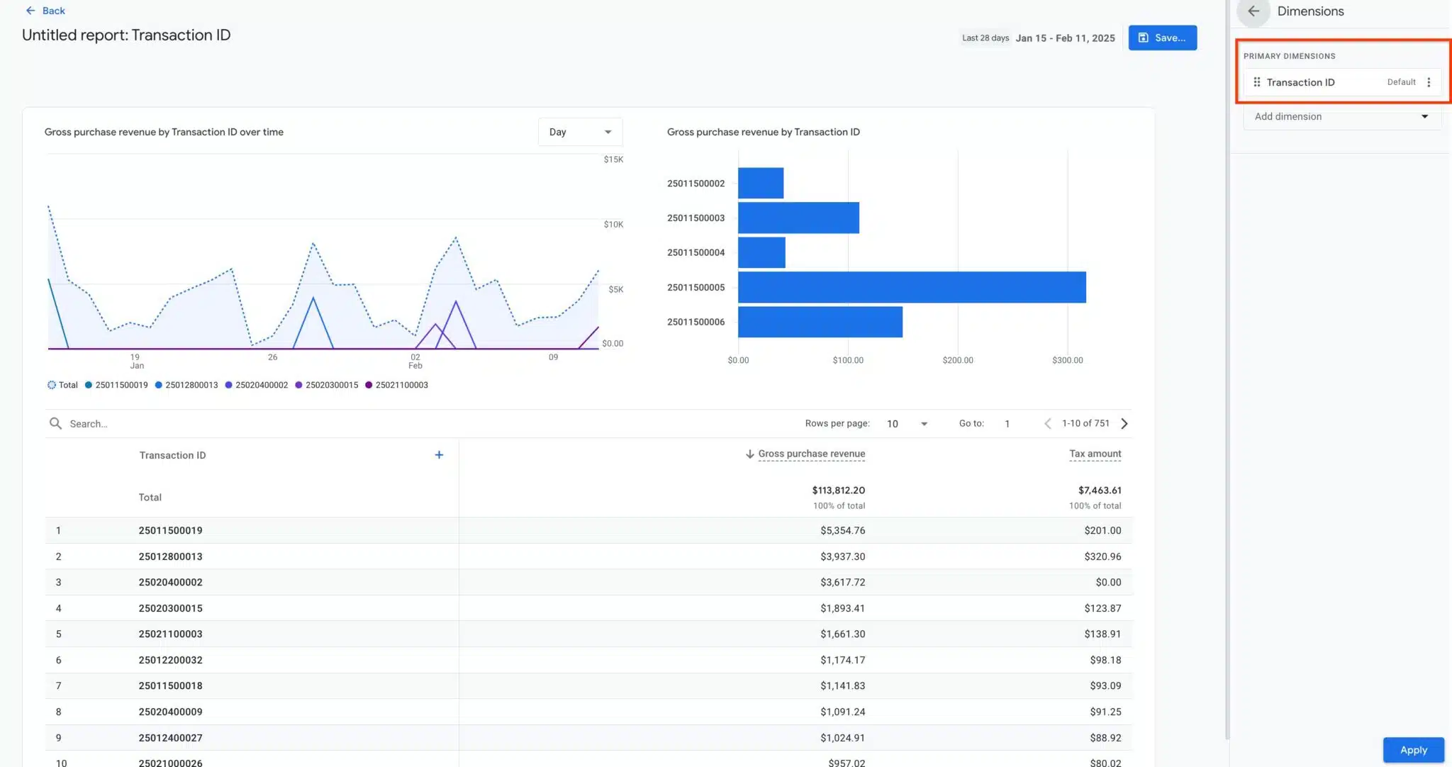Open the Add dimension dropdown

(x=1341, y=116)
